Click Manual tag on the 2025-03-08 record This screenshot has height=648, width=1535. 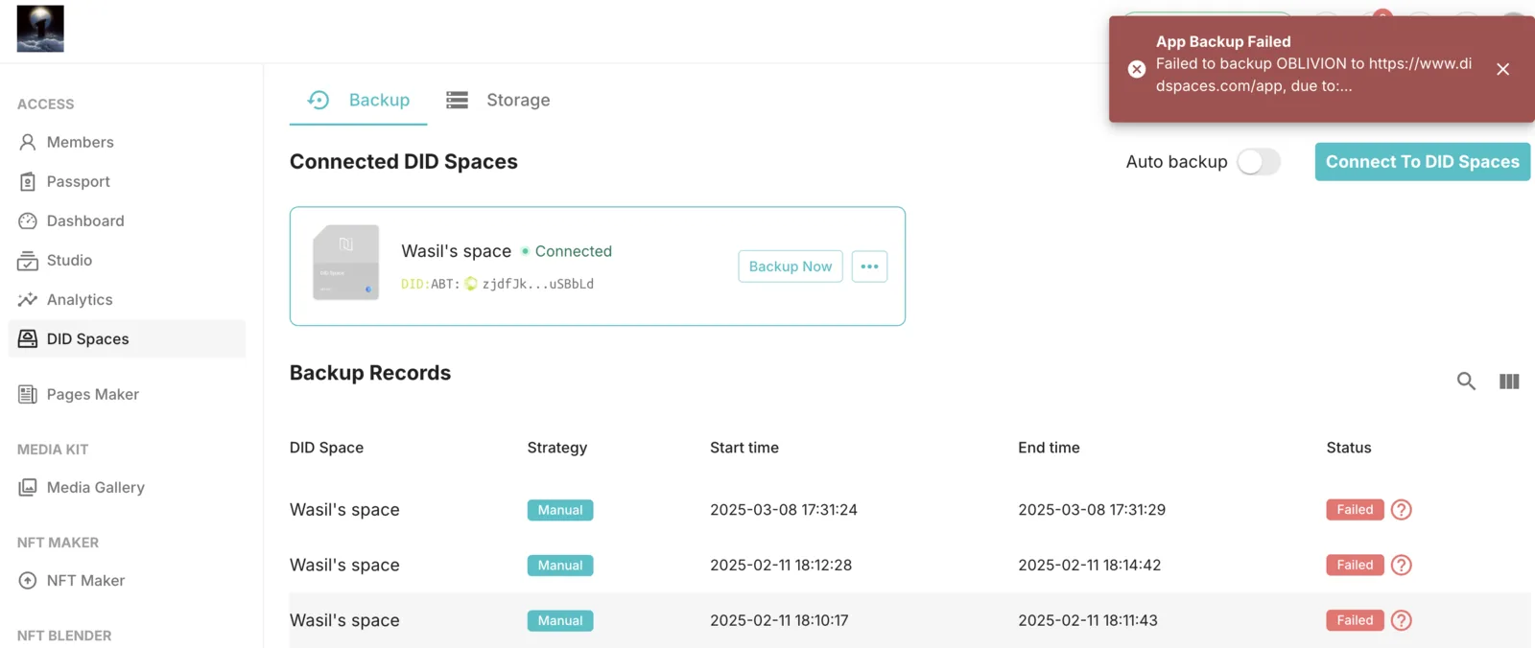point(560,510)
